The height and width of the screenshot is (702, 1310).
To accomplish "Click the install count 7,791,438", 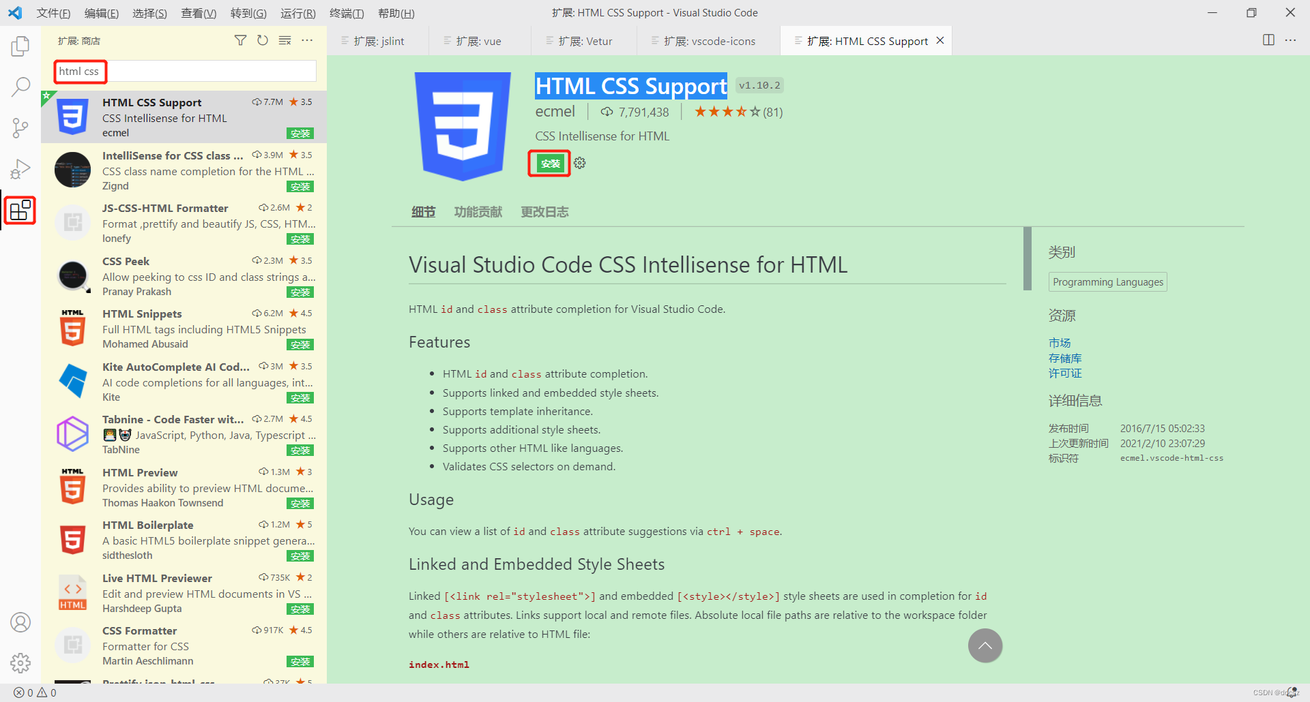I will point(635,112).
